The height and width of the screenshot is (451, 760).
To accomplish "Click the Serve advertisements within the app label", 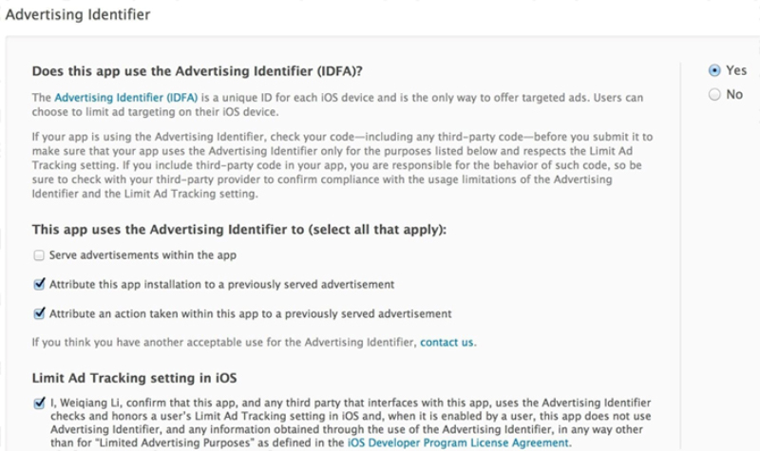I will [143, 255].
